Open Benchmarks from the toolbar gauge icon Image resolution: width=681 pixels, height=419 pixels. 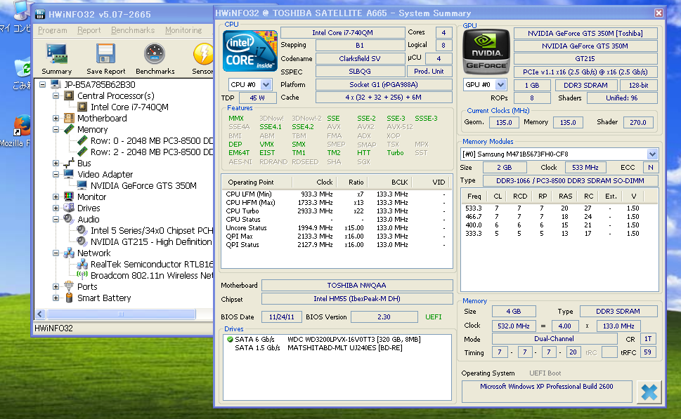point(155,55)
